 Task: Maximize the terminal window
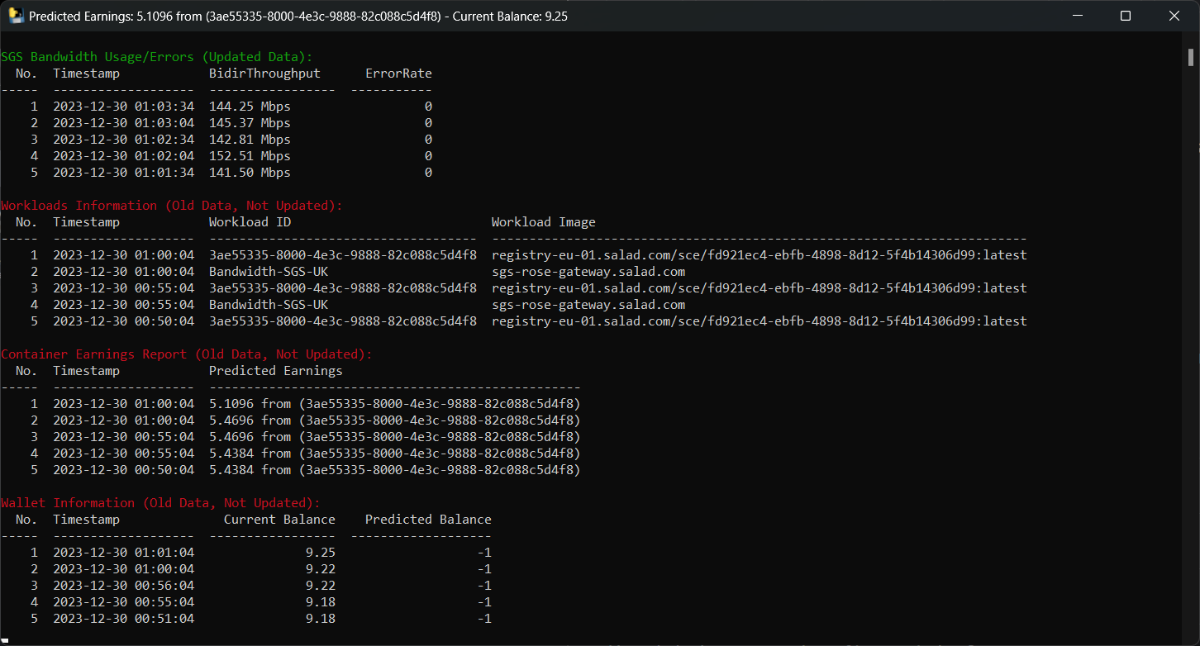click(x=1125, y=16)
